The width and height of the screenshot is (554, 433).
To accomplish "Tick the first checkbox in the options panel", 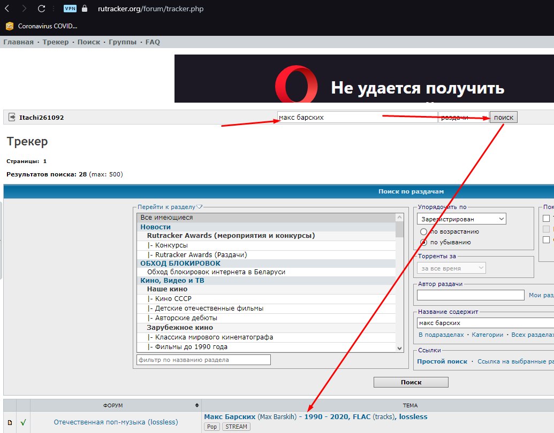I will (546, 218).
